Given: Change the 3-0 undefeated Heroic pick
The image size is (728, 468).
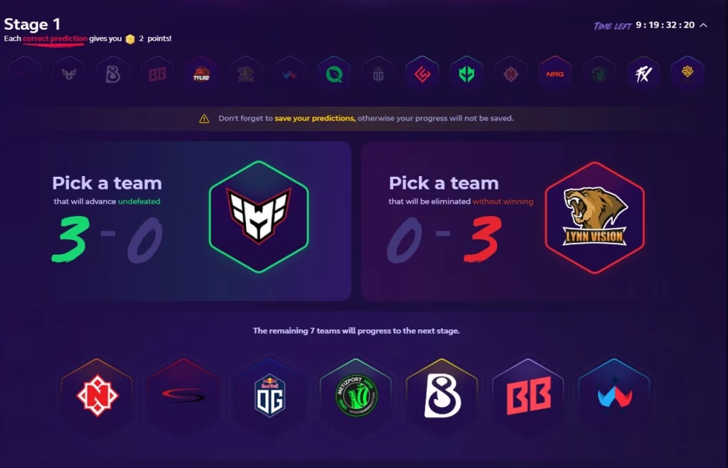Looking at the screenshot, I should 259,217.
